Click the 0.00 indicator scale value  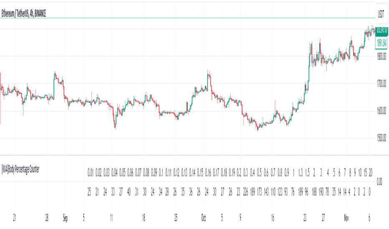pyautogui.click(x=379, y=182)
